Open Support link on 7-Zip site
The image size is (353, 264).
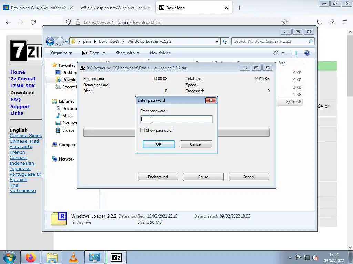20,107
